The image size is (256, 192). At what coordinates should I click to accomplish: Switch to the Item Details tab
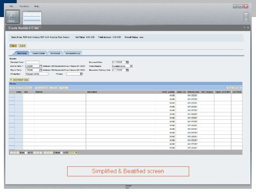[x=55, y=53]
